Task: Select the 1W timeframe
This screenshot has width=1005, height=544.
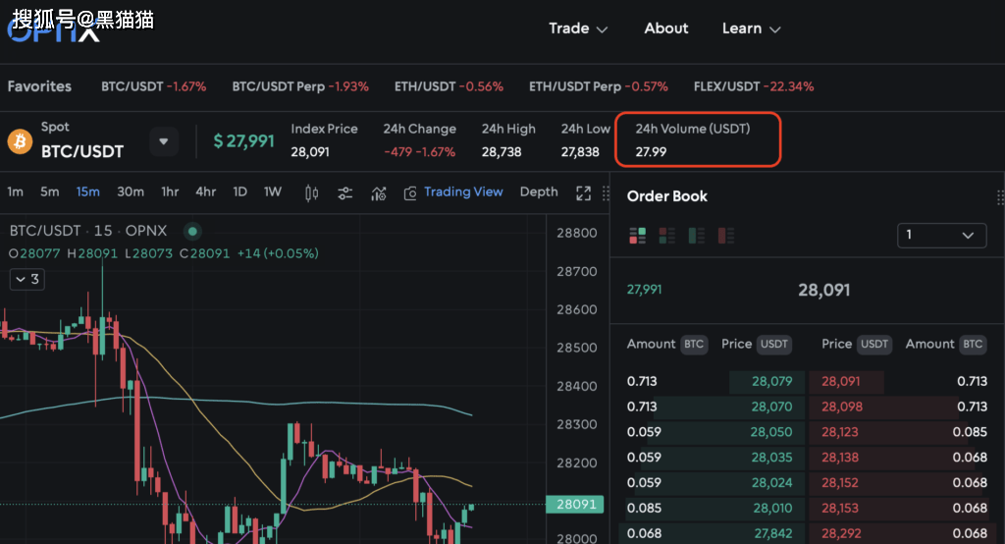Action: point(273,191)
